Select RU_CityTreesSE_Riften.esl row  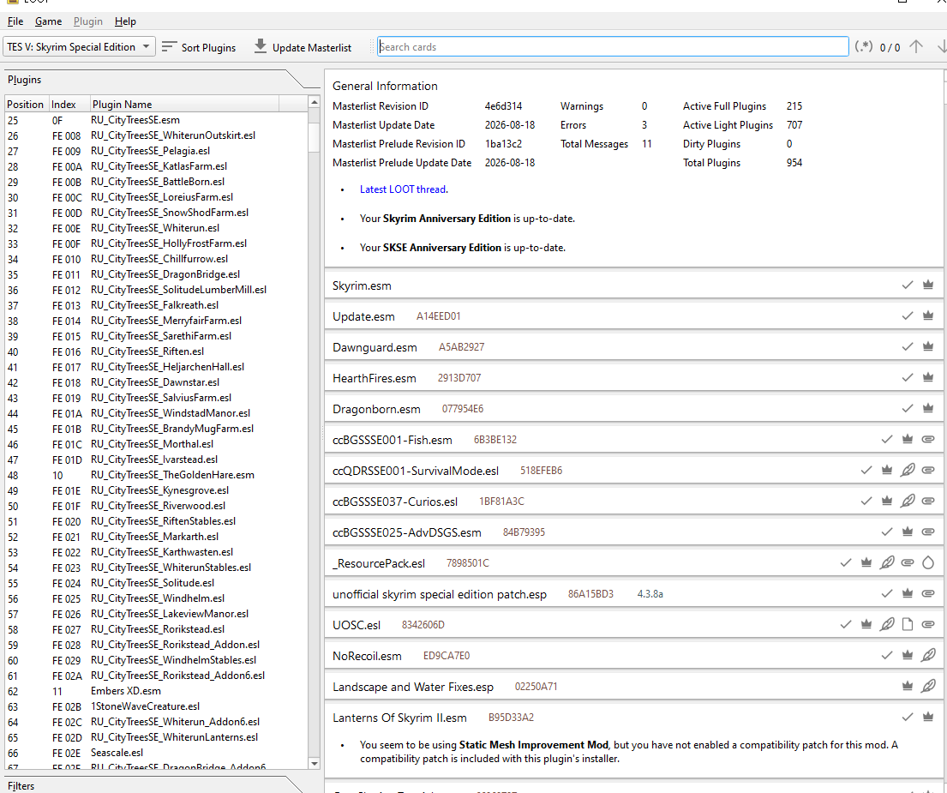click(147, 351)
